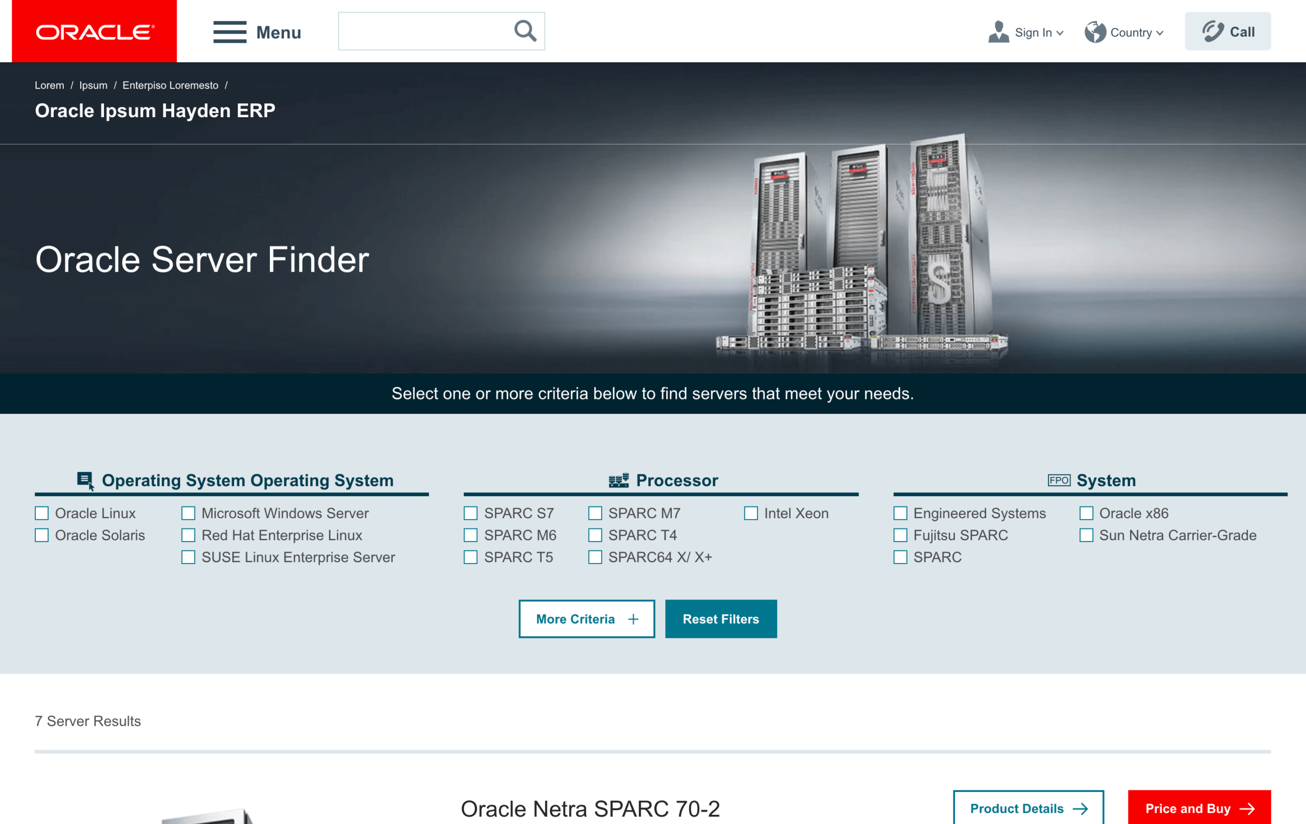
Task: Tick the SPARC T5 checkbox
Action: [x=471, y=557]
